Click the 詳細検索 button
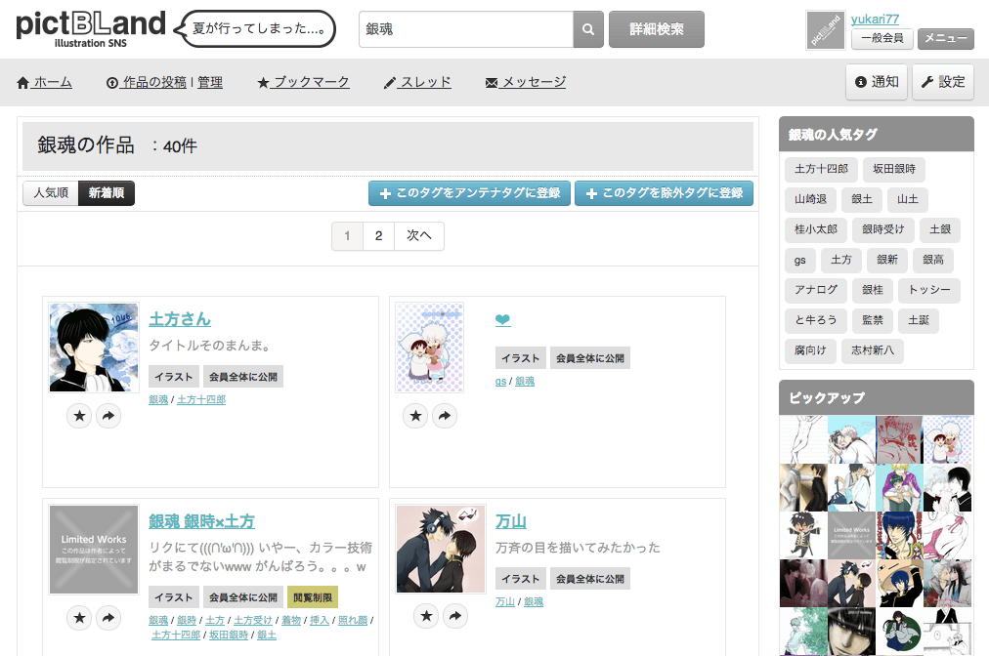 click(x=657, y=29)
